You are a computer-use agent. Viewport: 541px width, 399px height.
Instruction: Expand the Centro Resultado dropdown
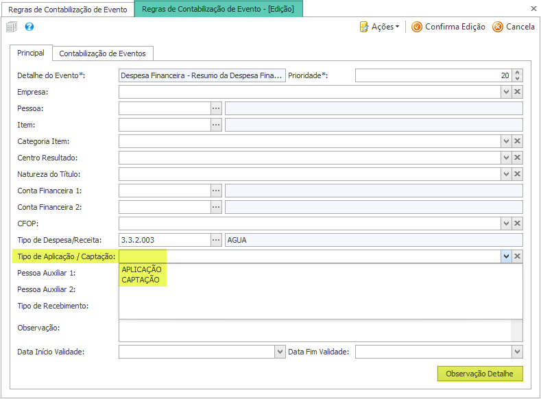click(506, 158)
